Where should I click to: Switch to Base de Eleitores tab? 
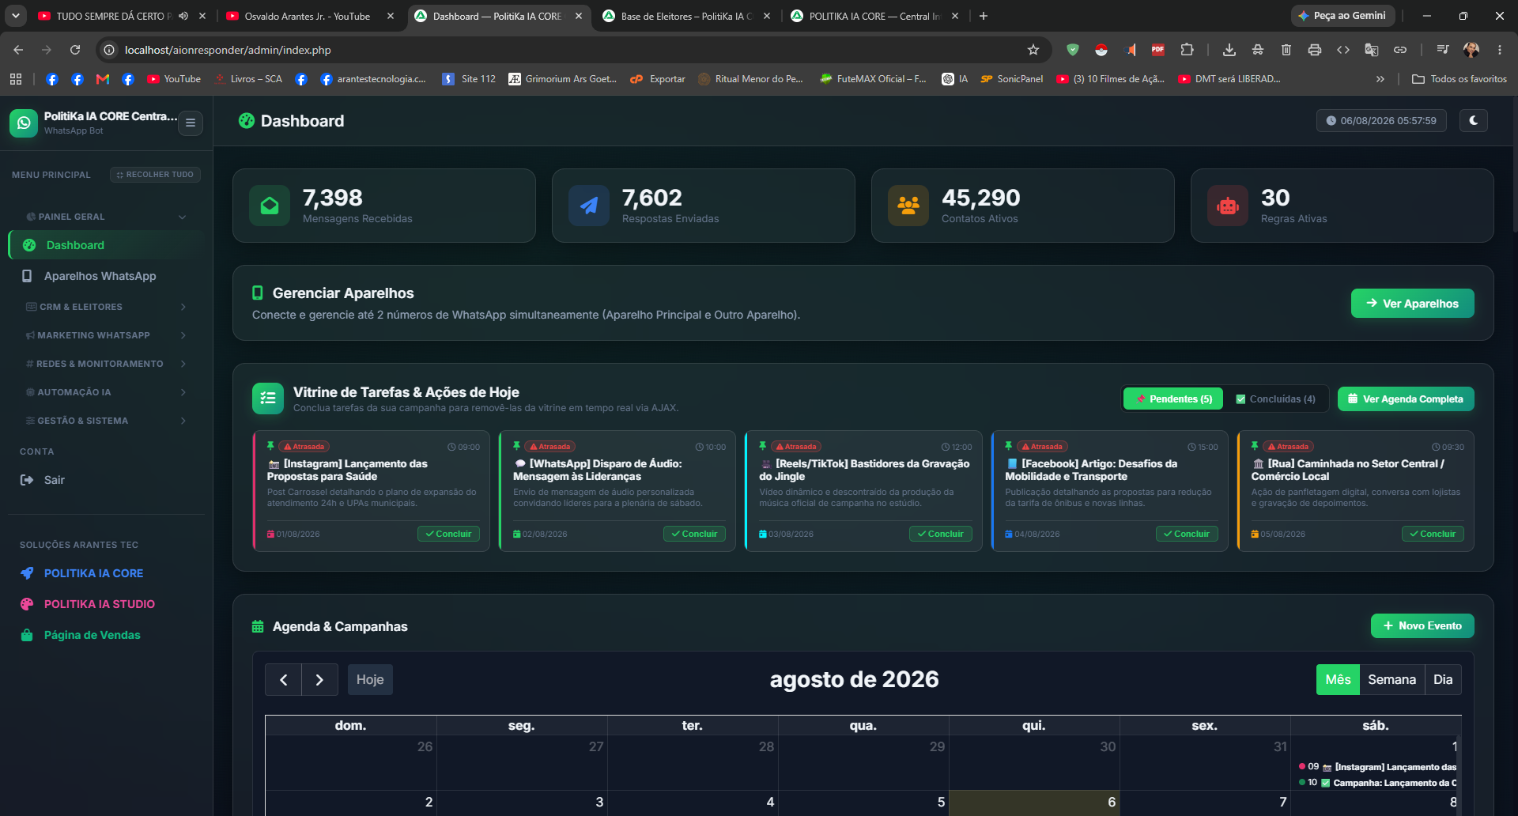[x=686, y=16]
